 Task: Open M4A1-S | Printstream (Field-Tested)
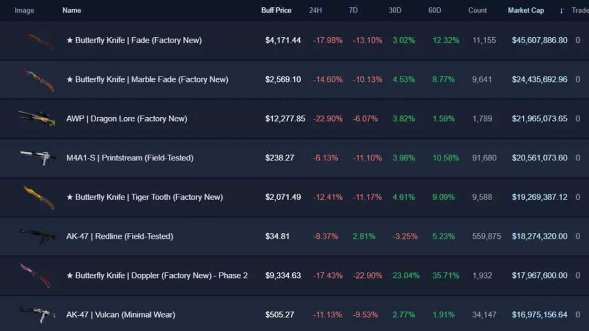[130, 158]
